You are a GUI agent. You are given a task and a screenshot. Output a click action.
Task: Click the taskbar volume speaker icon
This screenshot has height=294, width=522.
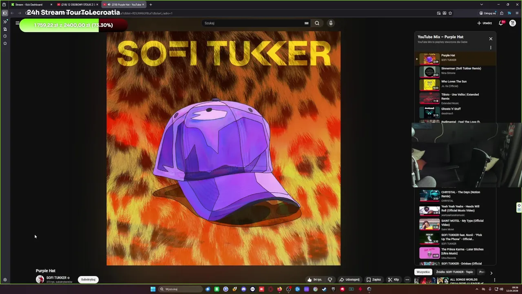502,289
